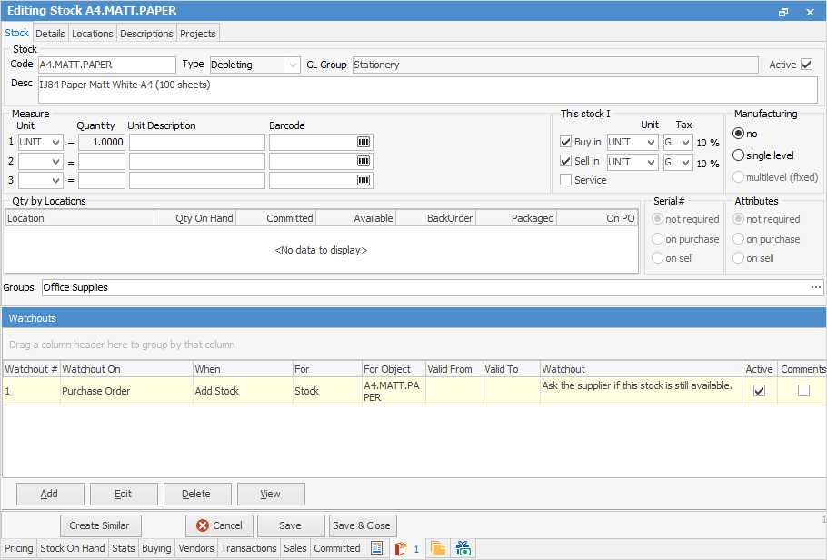Open the stock Type dropdown
This screenshot has height=560, width=827.
point(292,65)
